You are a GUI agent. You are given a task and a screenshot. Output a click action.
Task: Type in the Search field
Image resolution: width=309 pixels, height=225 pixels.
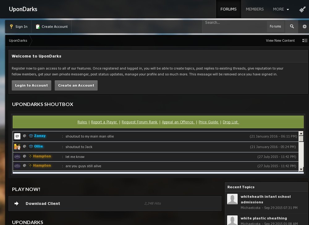click(234, 23)
